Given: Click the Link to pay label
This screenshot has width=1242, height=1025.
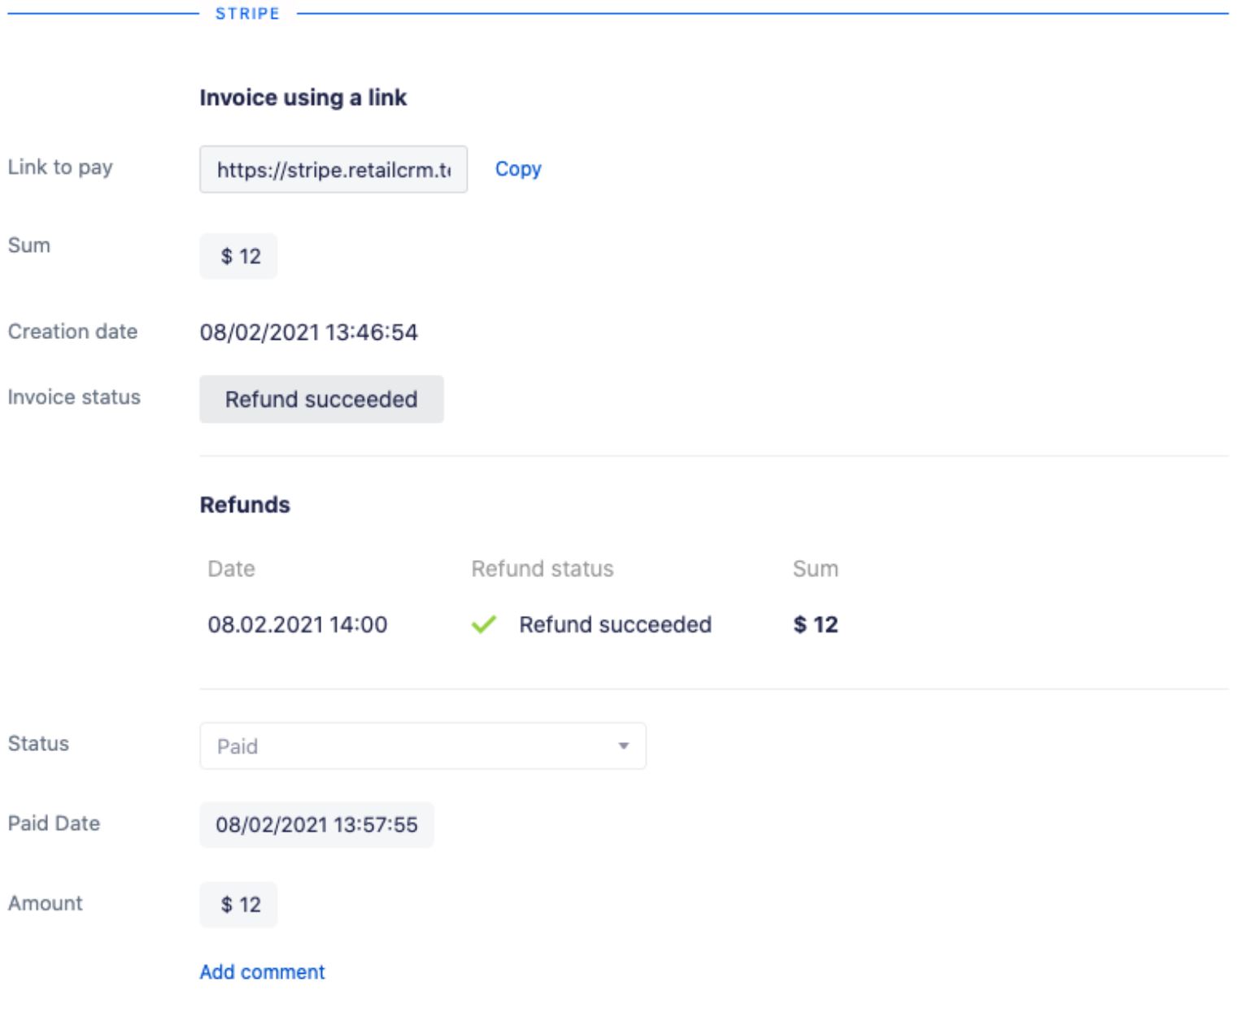Looking at the screenshot, I should pos(60,167).
